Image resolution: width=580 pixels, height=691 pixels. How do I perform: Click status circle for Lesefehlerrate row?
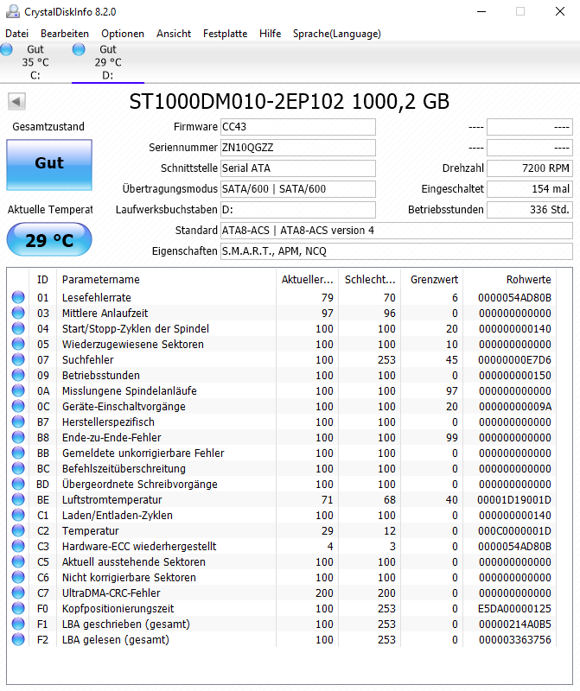[18, 297]
